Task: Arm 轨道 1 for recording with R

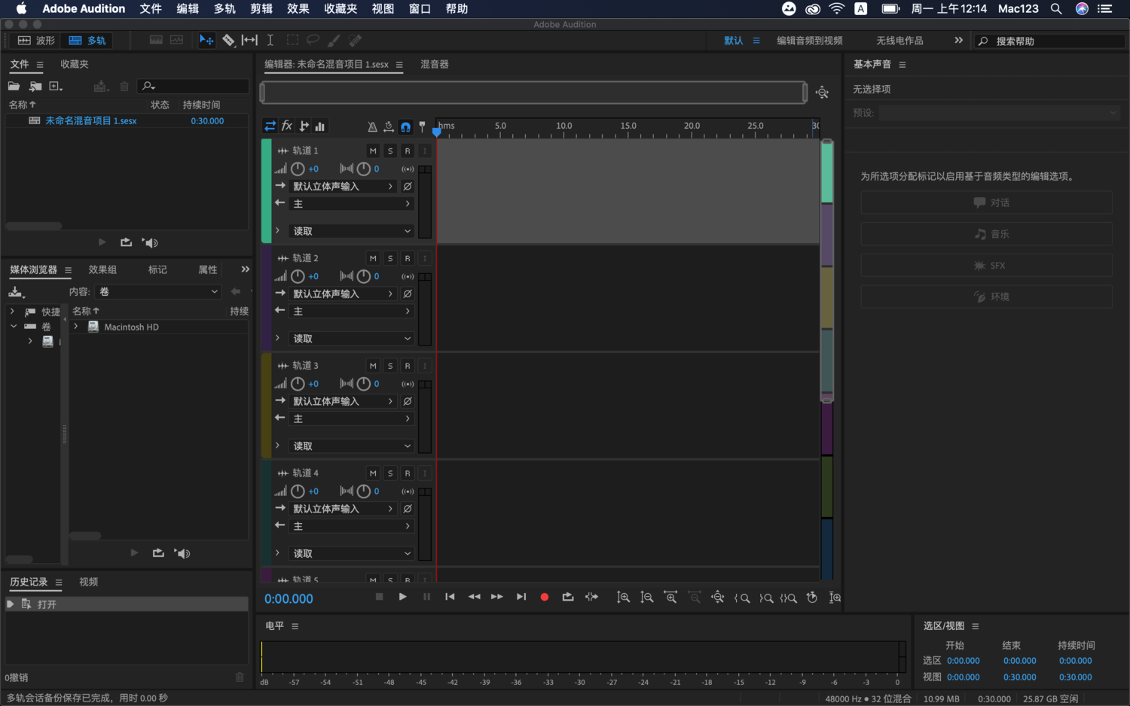Action: click(x=408, y=151)
